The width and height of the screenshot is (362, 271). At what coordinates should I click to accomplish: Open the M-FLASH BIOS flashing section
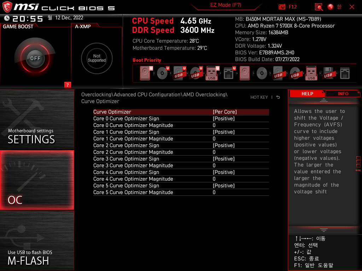pos(37,241)
